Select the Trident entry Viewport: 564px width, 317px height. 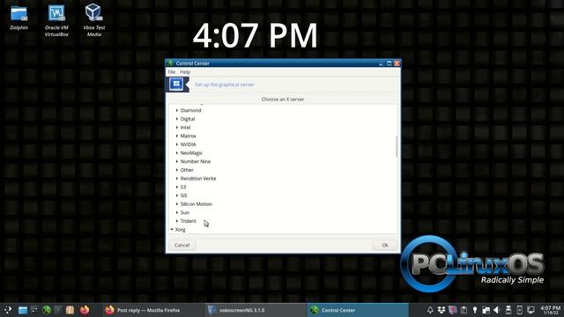click(x=188, y=221)
